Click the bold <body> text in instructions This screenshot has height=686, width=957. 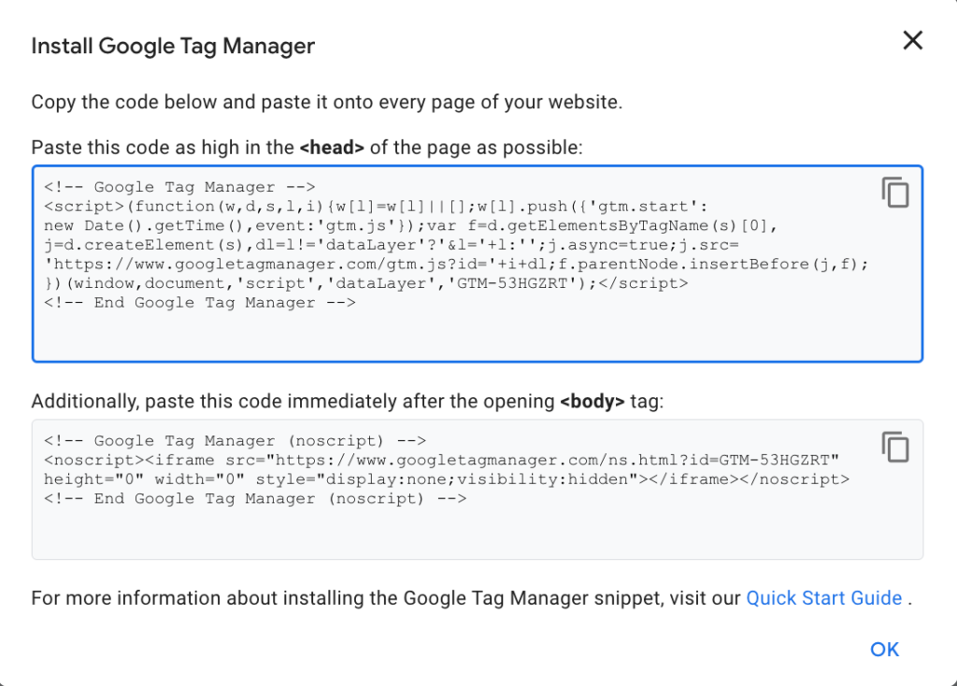click(591, 402)
